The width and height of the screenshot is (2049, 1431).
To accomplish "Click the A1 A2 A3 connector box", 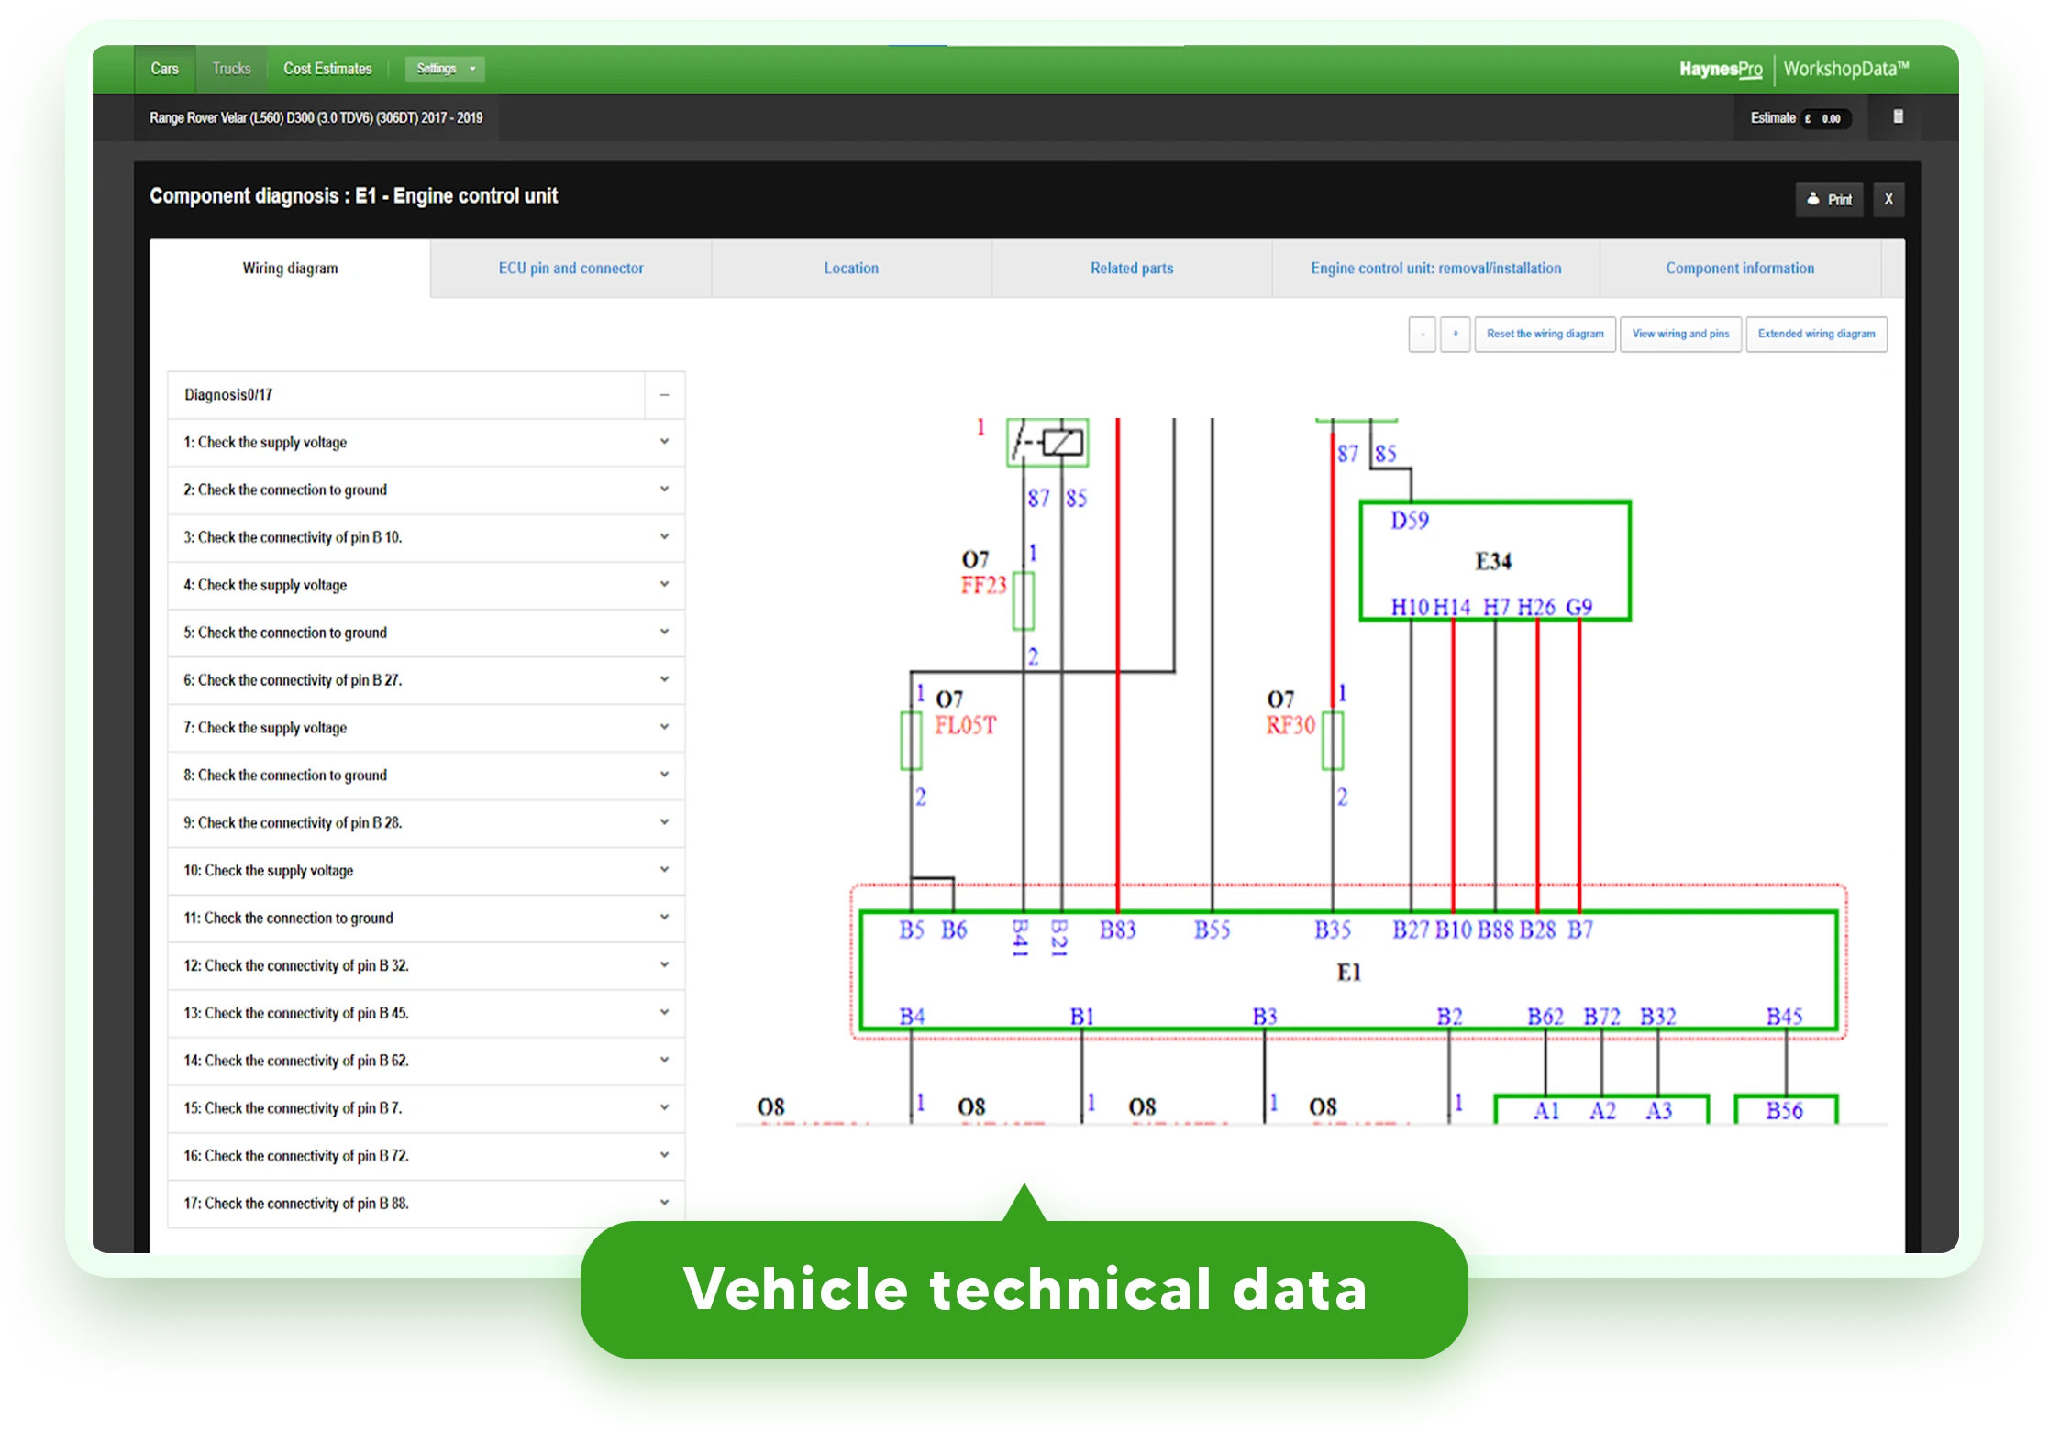I will pyautogui.click(x=1601, y=1110).
